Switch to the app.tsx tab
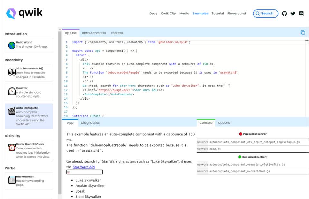Screen dimensions: 309x199 click(x=71, y=33)
